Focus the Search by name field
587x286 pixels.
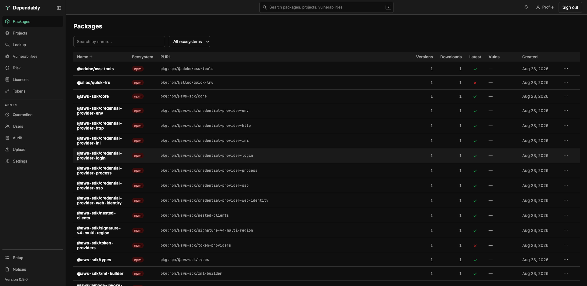[x=119, y=42]
